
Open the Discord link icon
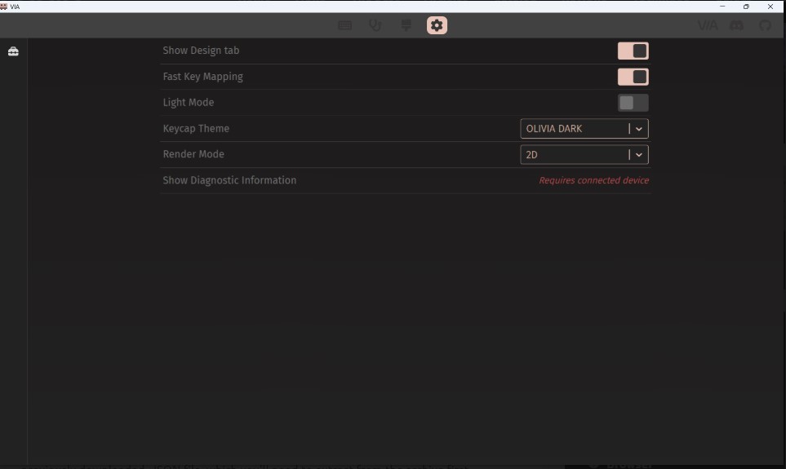click(x=736, y=25)
